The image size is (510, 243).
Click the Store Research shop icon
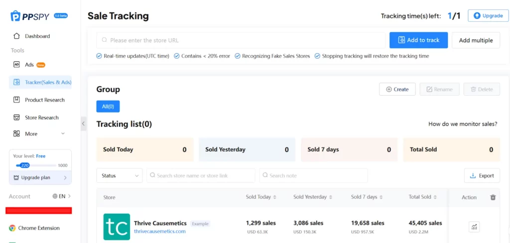16,118
